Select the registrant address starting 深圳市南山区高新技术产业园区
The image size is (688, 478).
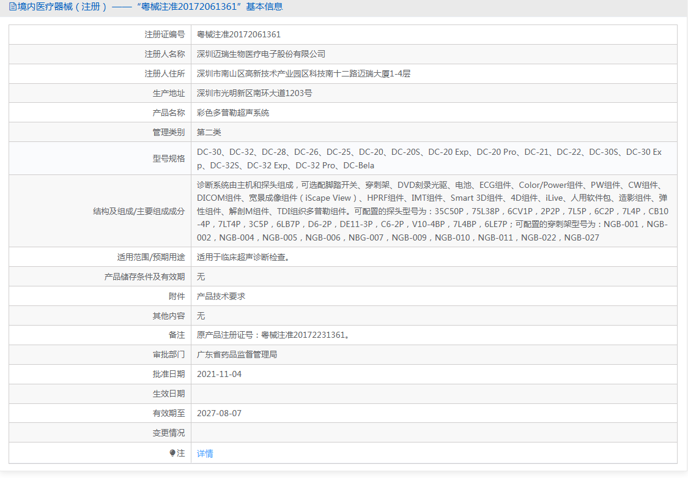(x=303, y=73)
